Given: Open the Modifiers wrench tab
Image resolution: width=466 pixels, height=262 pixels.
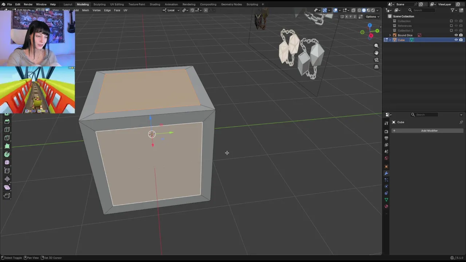Looking at the screenshot, I should pos(386,173).
